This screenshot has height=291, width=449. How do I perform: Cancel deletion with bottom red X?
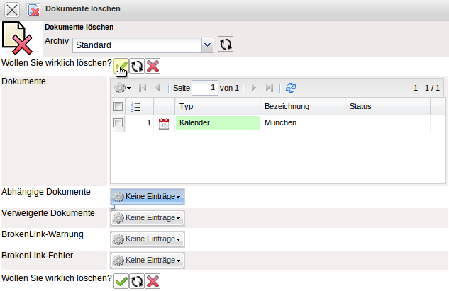[153, 281]
